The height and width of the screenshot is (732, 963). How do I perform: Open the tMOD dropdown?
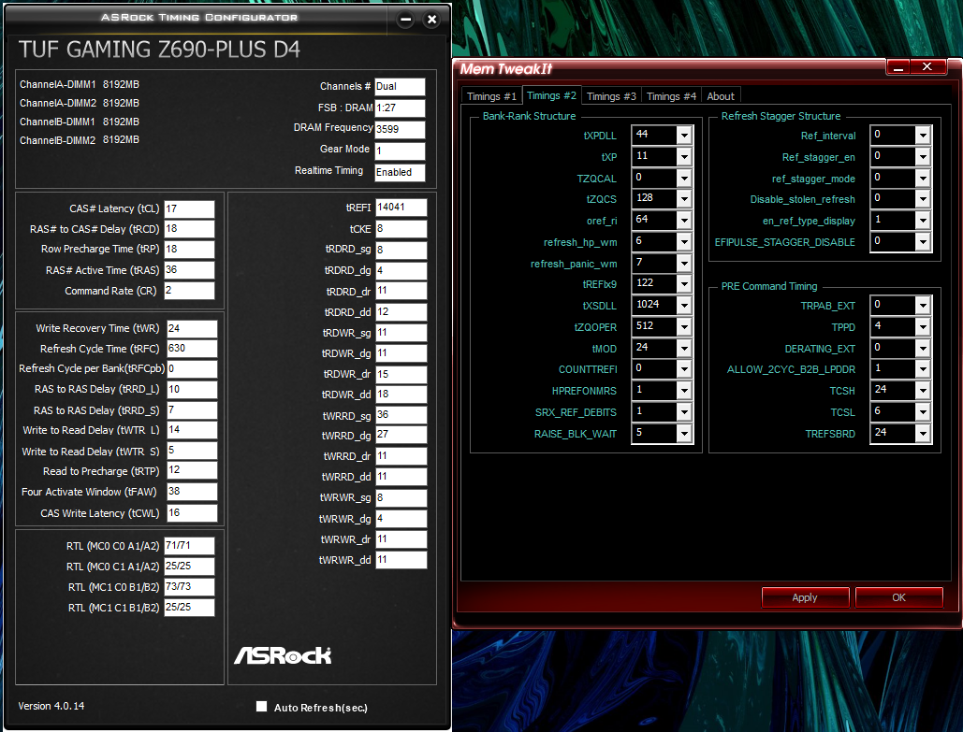[683, 349]
